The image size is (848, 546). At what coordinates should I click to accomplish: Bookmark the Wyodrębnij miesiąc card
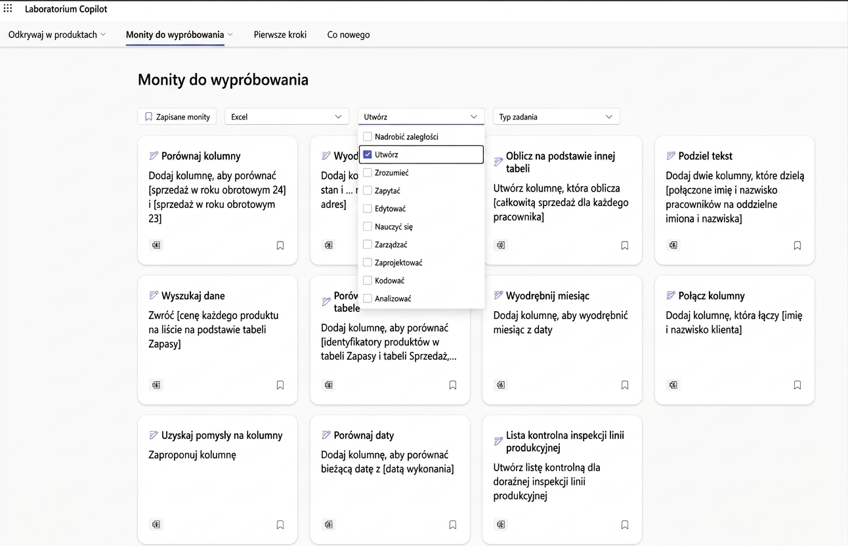(625, 385)
